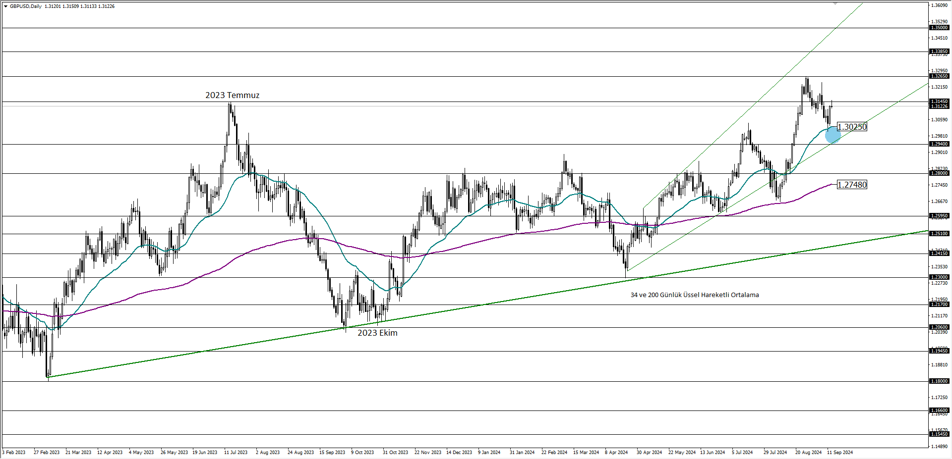952x459 pixels.
Task: Click the 1.28000 horizontal level price tag
Action: coord(939,173)
